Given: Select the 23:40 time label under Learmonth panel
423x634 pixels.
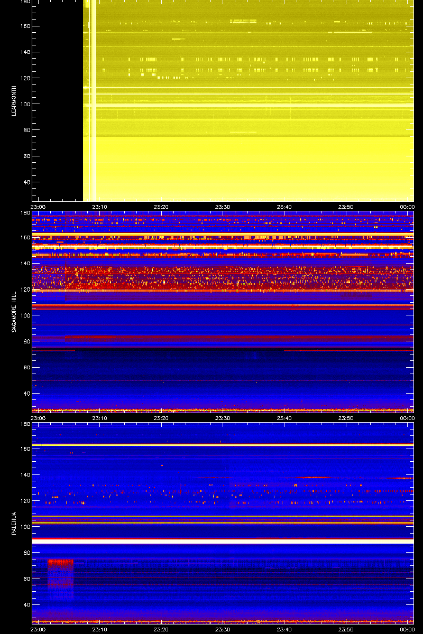Looking at the screenshot, I should (284, 207).
